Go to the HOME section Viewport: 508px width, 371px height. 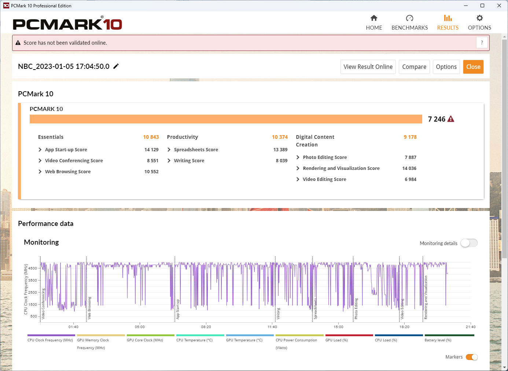coord(374,22)
